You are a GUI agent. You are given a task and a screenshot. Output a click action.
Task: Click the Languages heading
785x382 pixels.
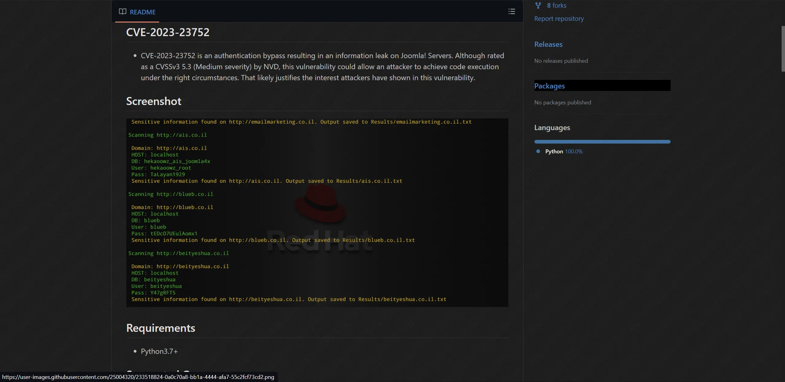552,128
